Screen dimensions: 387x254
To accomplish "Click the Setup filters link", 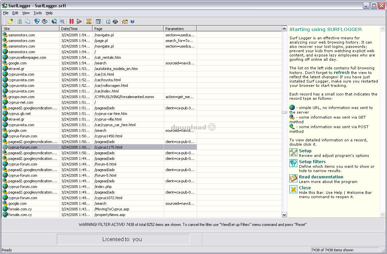I will [312, 162].
